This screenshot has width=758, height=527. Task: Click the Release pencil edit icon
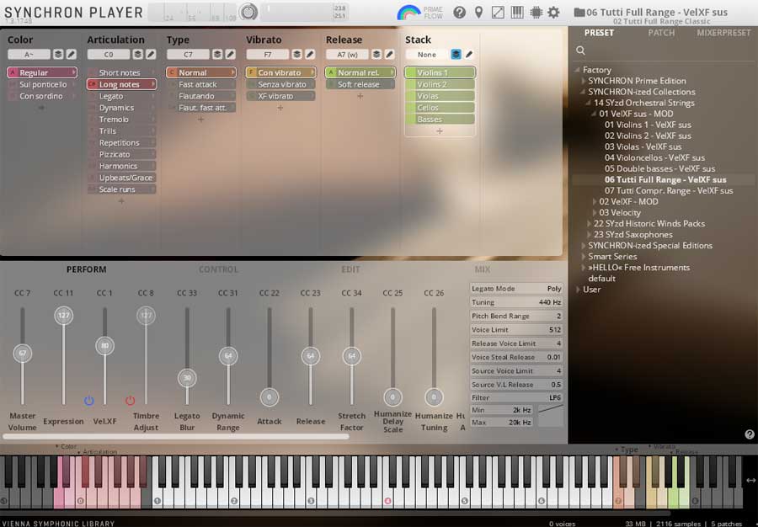click(x=390, y=55)
